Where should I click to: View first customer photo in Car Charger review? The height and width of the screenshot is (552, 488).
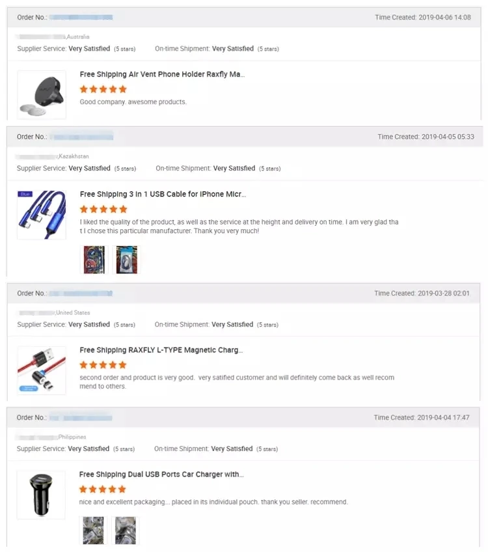(x=93, y=530)
